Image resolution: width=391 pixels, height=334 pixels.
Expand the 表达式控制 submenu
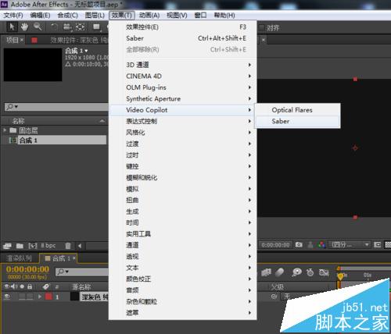pyautogui.click(x=182, y=121)
